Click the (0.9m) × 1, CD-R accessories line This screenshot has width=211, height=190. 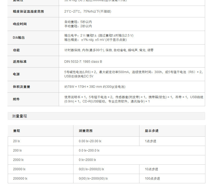point(107,101)
